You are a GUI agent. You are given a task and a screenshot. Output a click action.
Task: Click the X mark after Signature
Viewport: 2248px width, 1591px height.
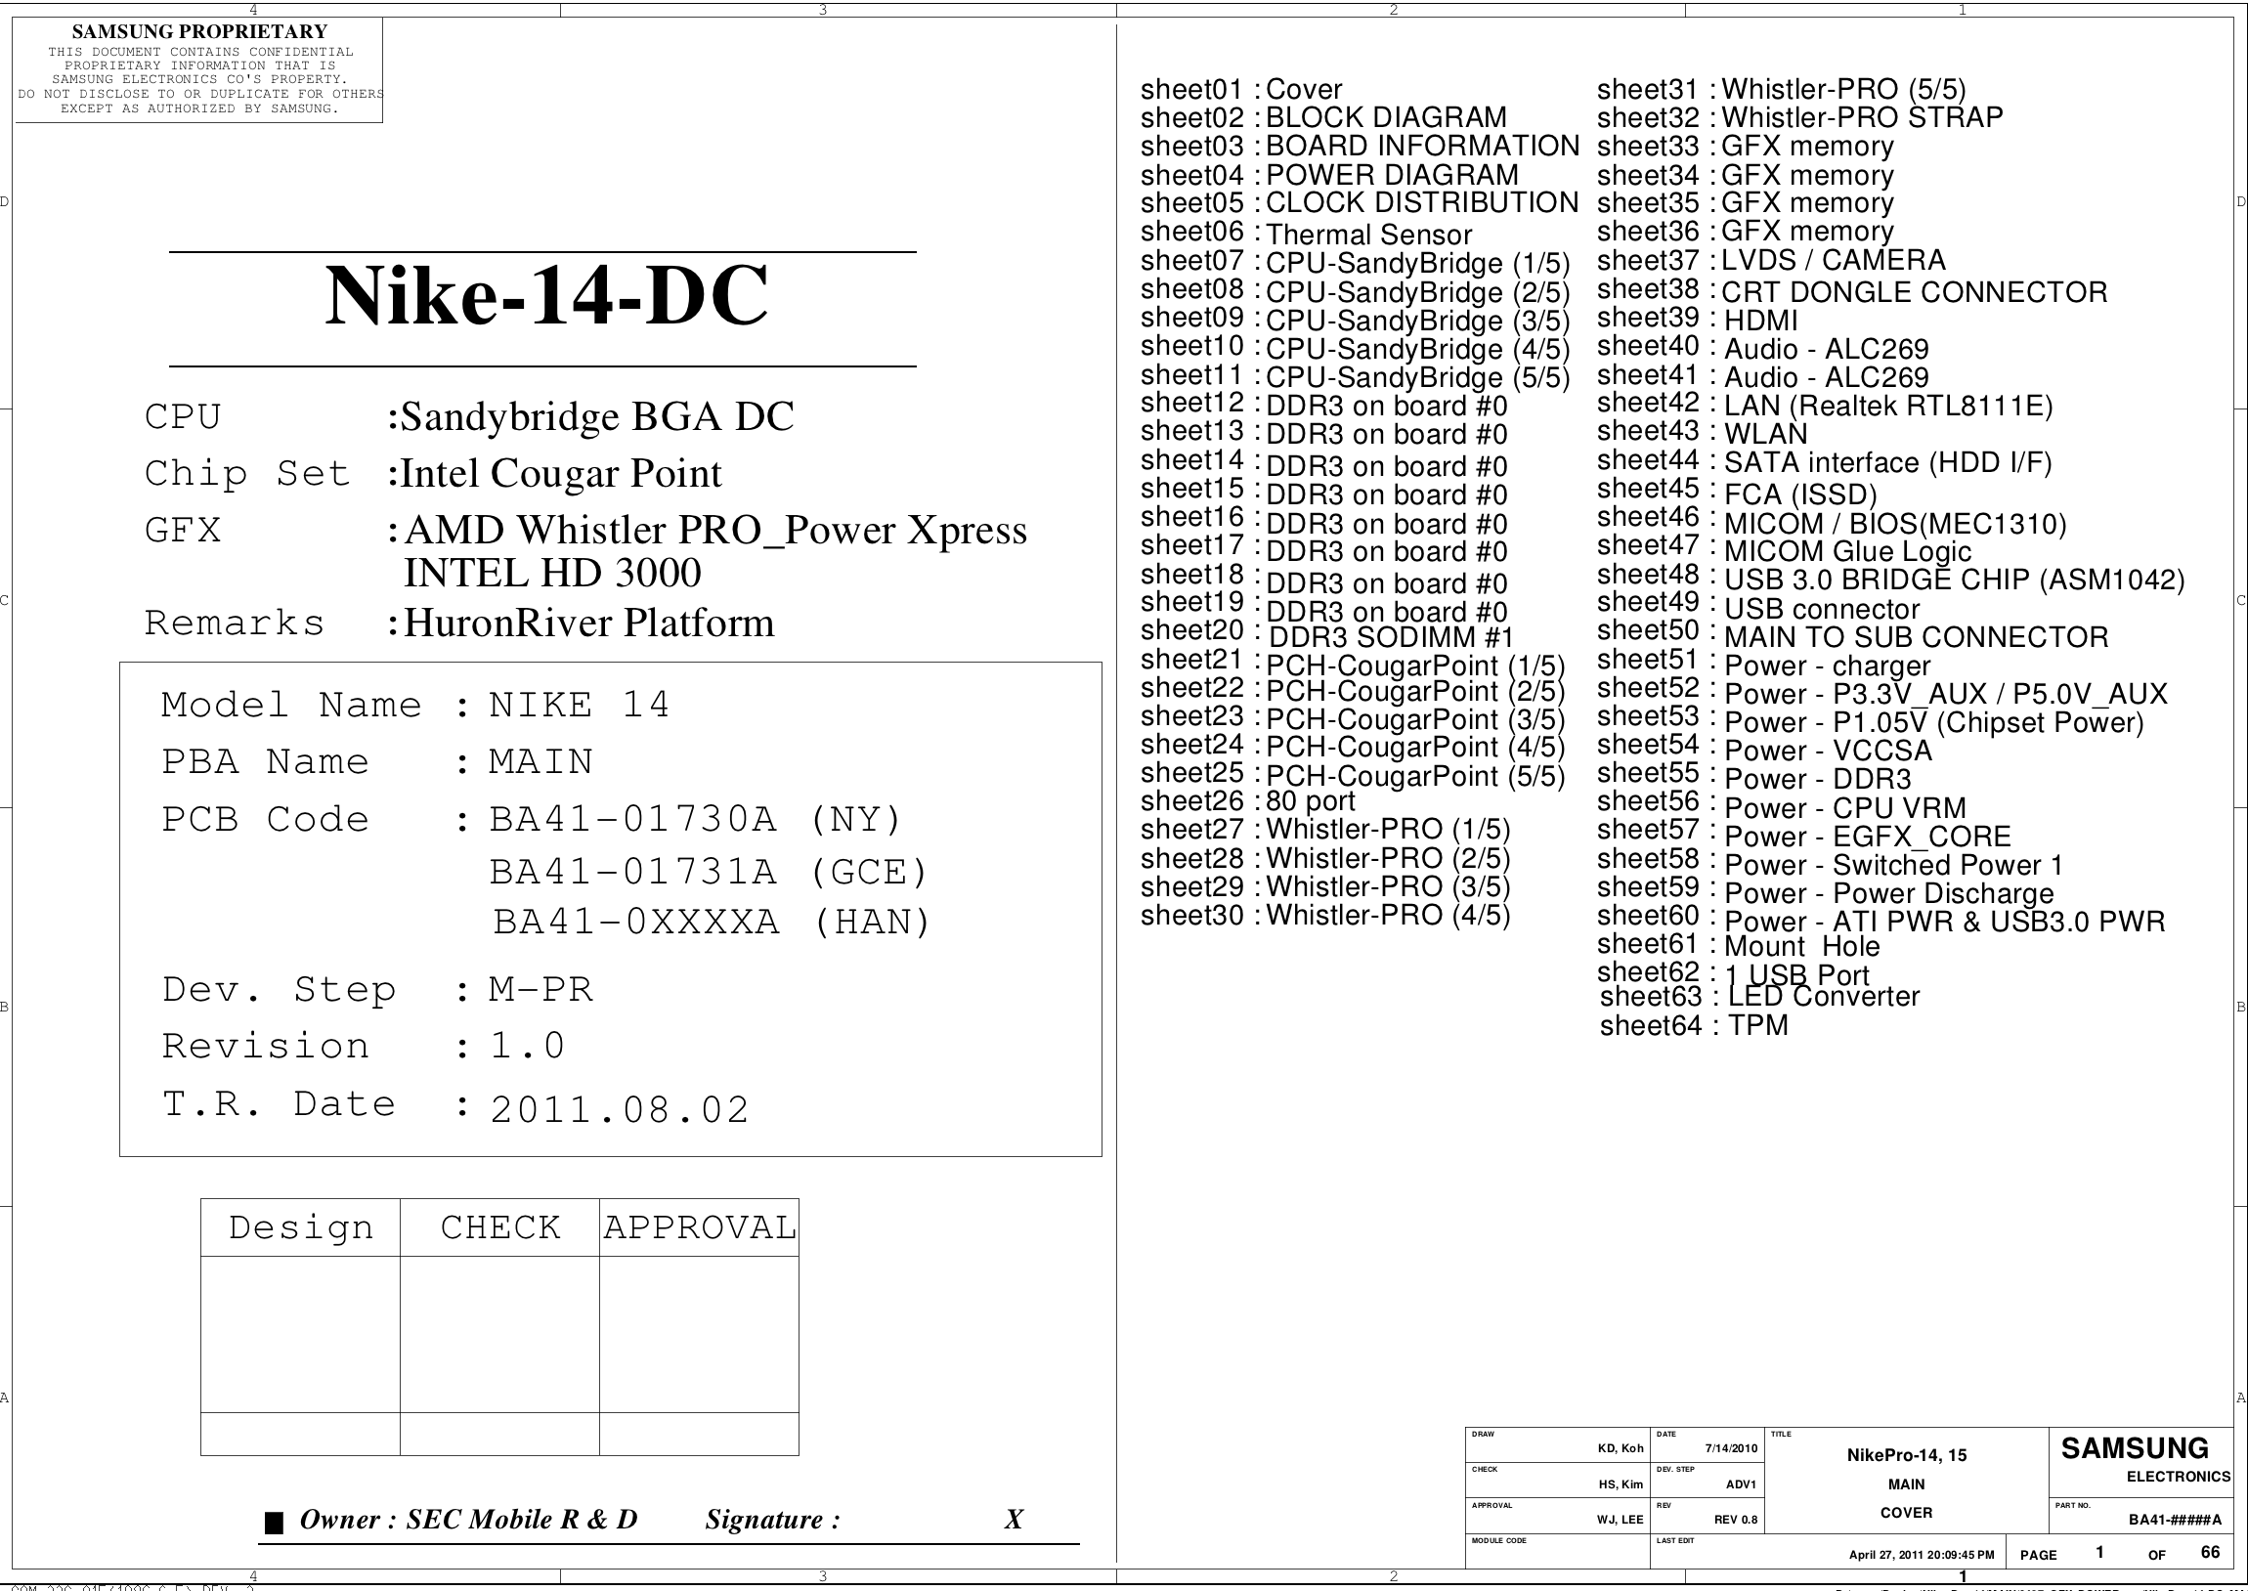pos(1013,1520)
